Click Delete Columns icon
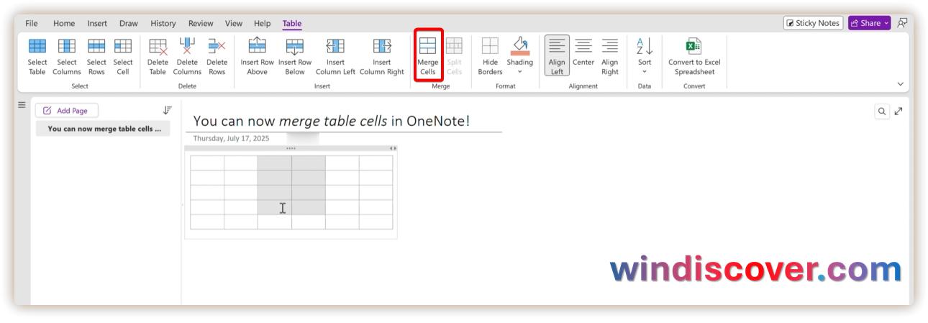This screenshot has height=323, width=928. pyautogui.click(x=187, y=46)
